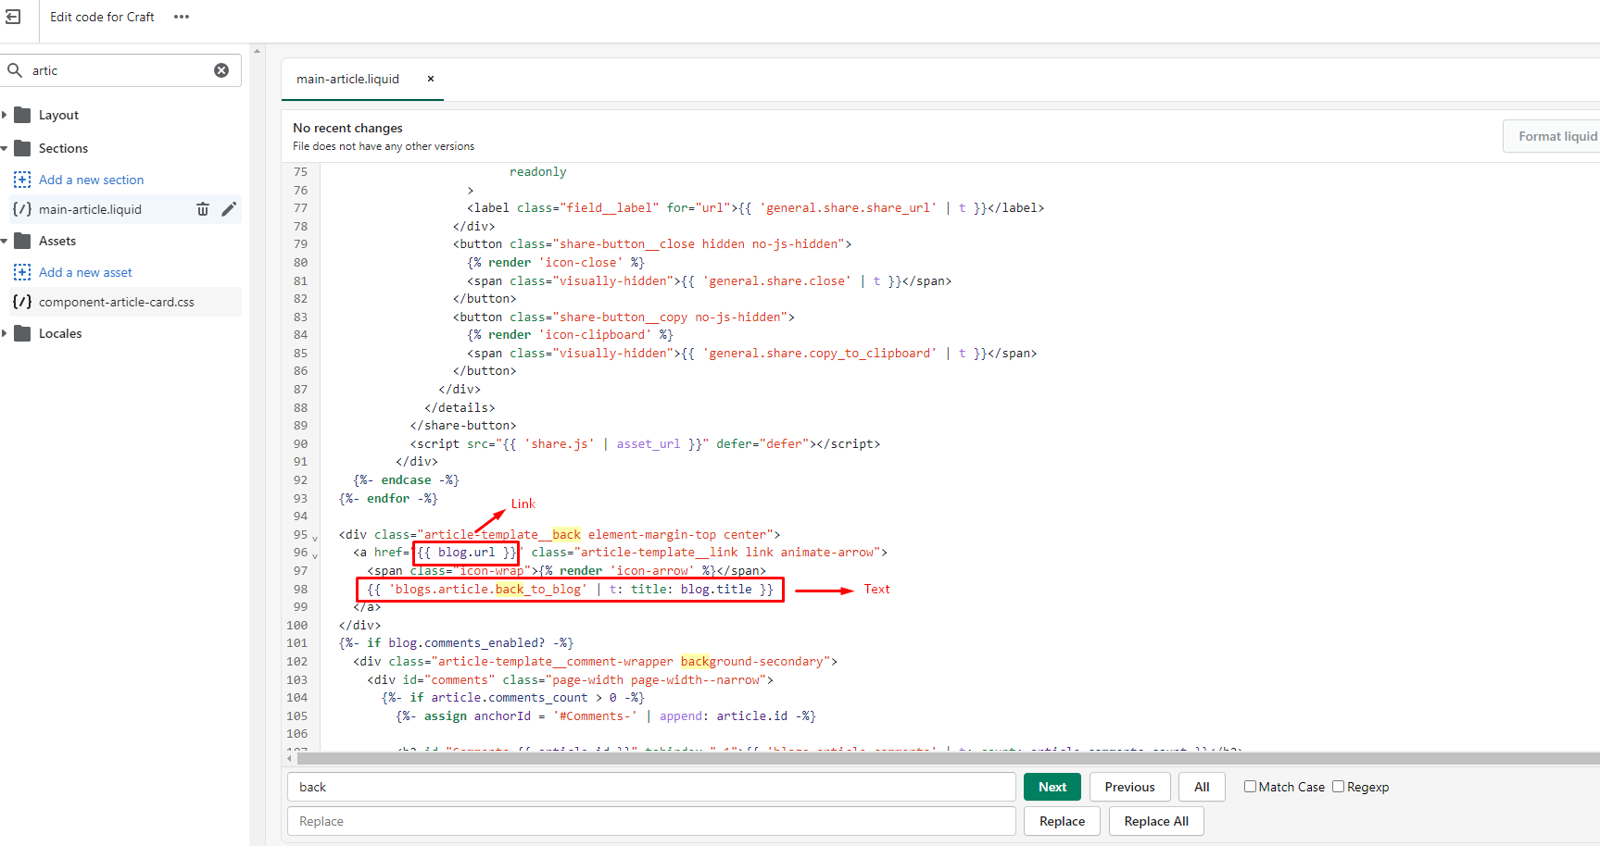Viewport: 1600px width, 846px height.
Task: Click the Sections folder label
Action: click(x=63, y=148)
